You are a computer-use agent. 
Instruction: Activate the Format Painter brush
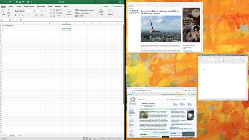pos(9,16)
